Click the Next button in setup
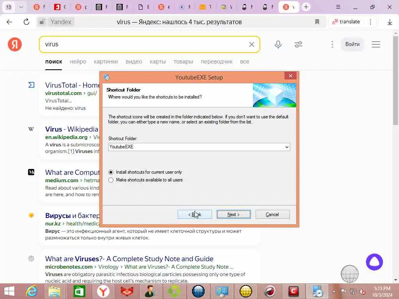 [x=234, y=215]
